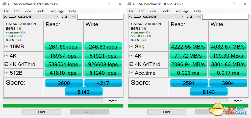Click the 4032.67 MB/s result
The width and height of the screenshot is (251, 118).
(x=228, y=47)
